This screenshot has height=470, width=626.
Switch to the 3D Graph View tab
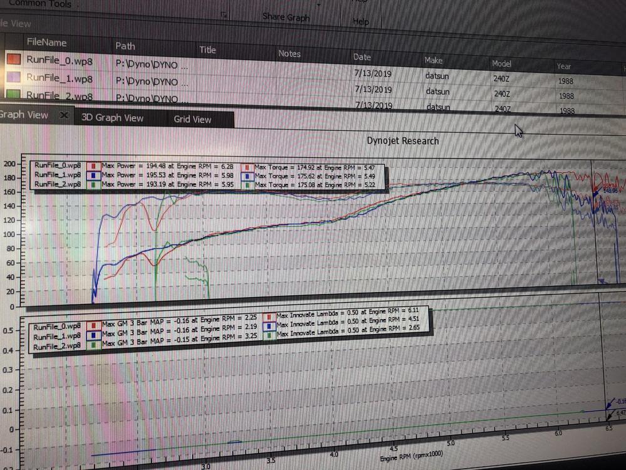112,118
